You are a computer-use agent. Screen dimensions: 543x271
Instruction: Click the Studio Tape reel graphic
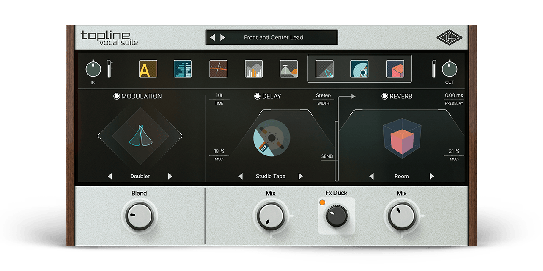[x=271, y=139]
